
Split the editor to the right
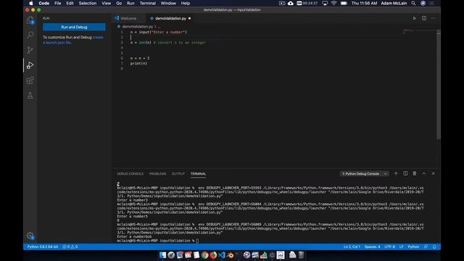[424, 18]
